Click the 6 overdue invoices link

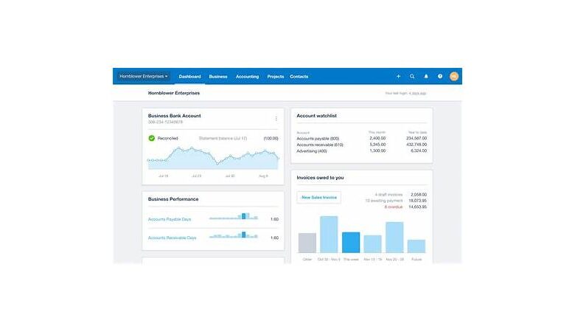[396, 207]
